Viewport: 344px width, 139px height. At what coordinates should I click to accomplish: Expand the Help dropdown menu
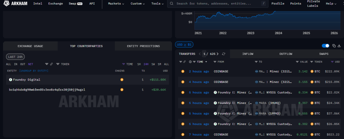point(331,3)
